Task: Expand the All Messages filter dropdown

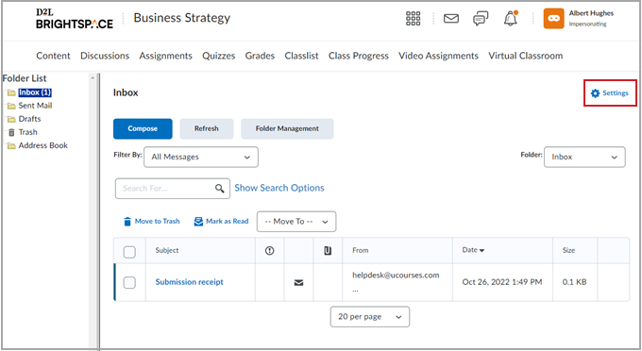Action: pyautogui.click(x=201, y=157)
